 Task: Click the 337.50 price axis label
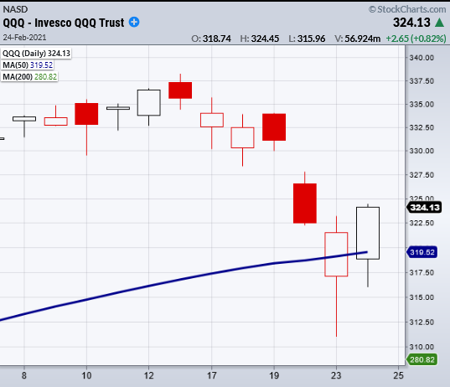tap(421, 81)
